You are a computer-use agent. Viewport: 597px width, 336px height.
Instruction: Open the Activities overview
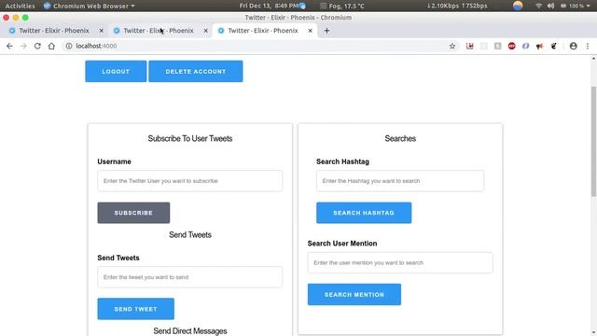[20, 6]
